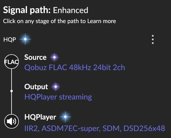Click the words Learn more in hint
This screenshot has height=138, width=171.
[102, 21]
